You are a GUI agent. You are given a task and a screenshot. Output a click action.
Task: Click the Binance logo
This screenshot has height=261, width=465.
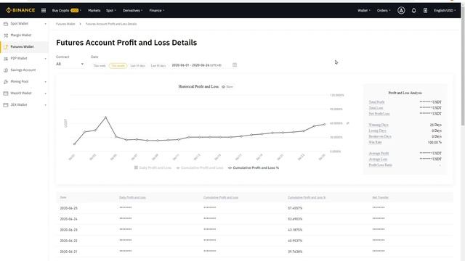[x=20, y=10]
